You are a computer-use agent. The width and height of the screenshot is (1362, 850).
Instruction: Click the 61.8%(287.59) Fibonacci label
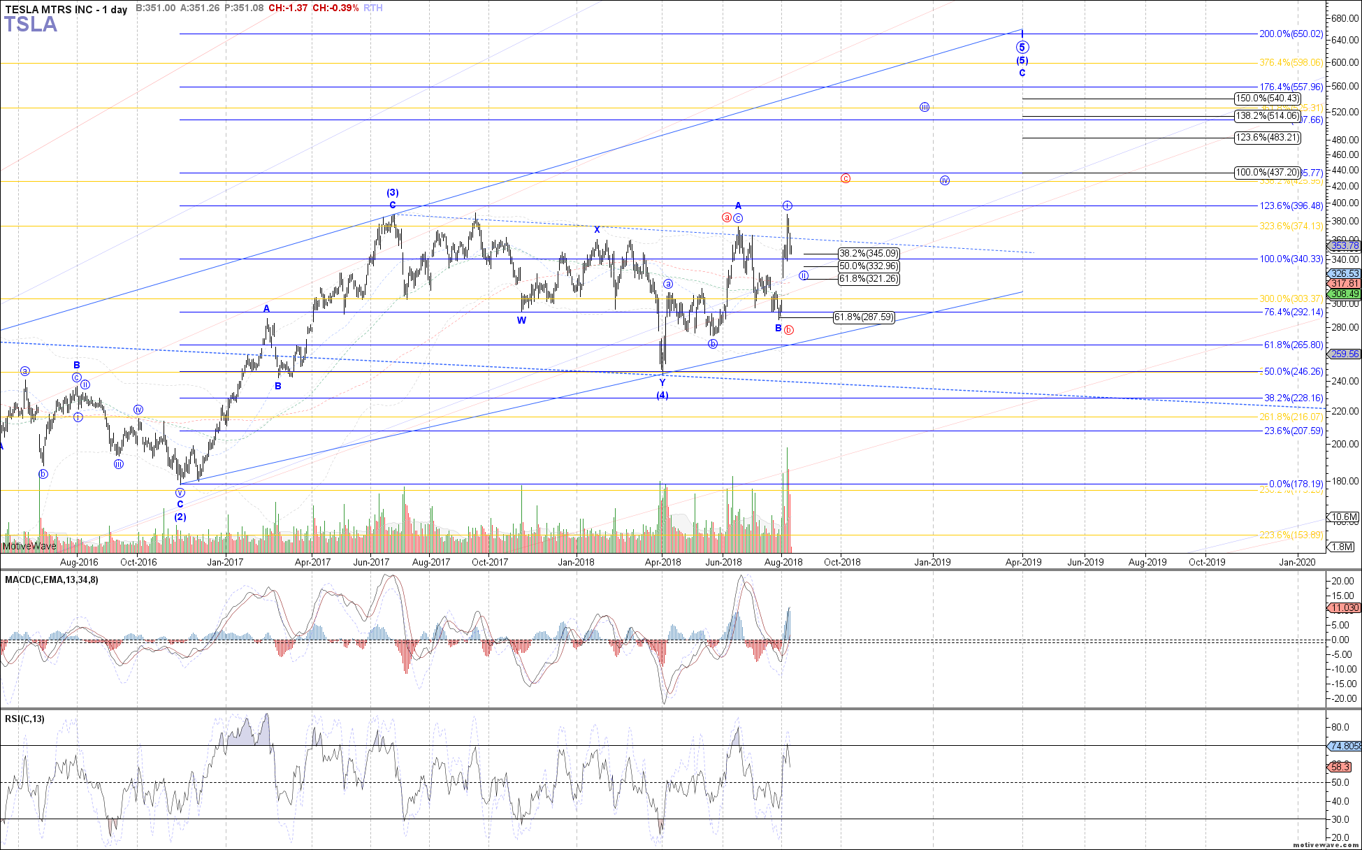tap(864, 317)
